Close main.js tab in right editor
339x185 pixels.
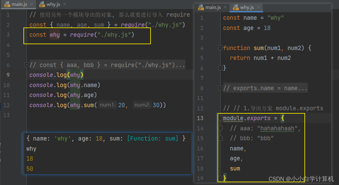[x=225, y=7]
